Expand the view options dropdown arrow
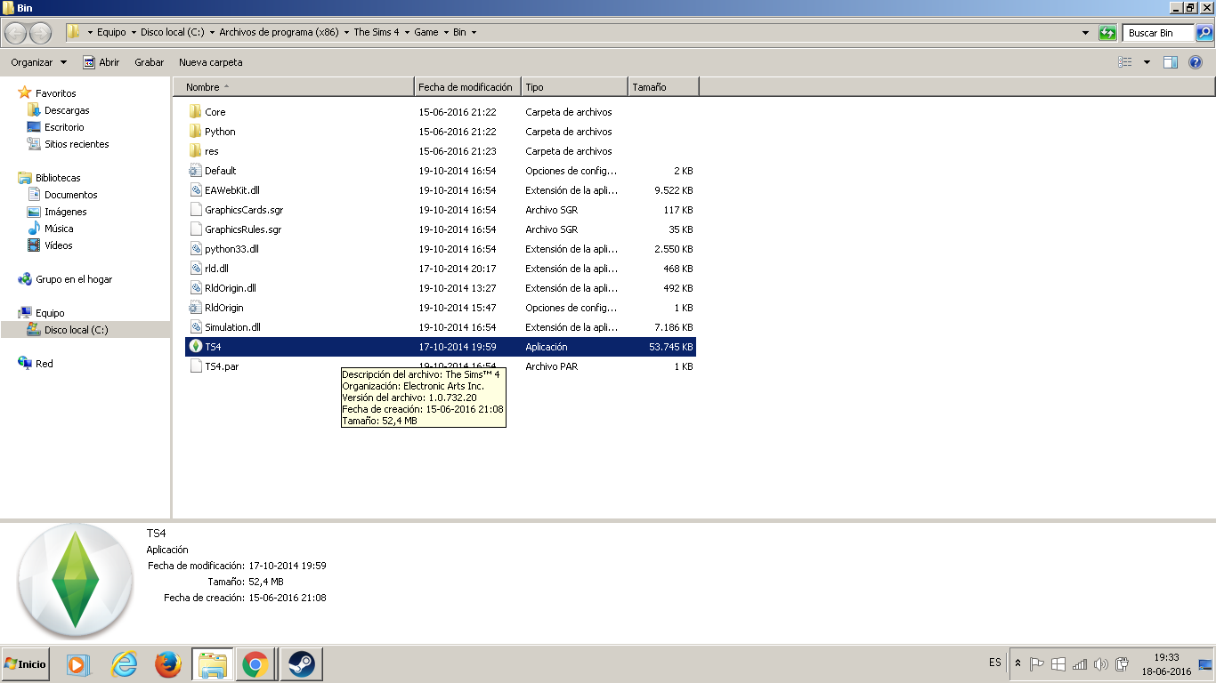The image size is (1216, 683). pyautogui.click(x=1147, y=62)
